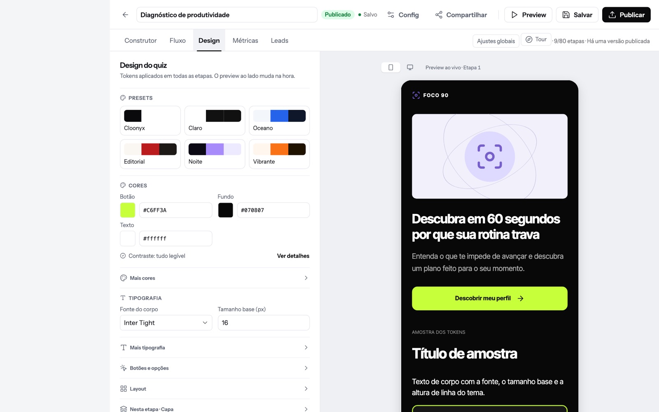Edit the Fundo hex code field
This screenshot has height=412, width=659.
[x=273, y=210]
